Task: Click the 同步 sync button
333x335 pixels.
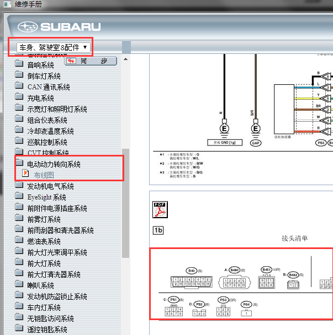Action: [x=91, y=61]
